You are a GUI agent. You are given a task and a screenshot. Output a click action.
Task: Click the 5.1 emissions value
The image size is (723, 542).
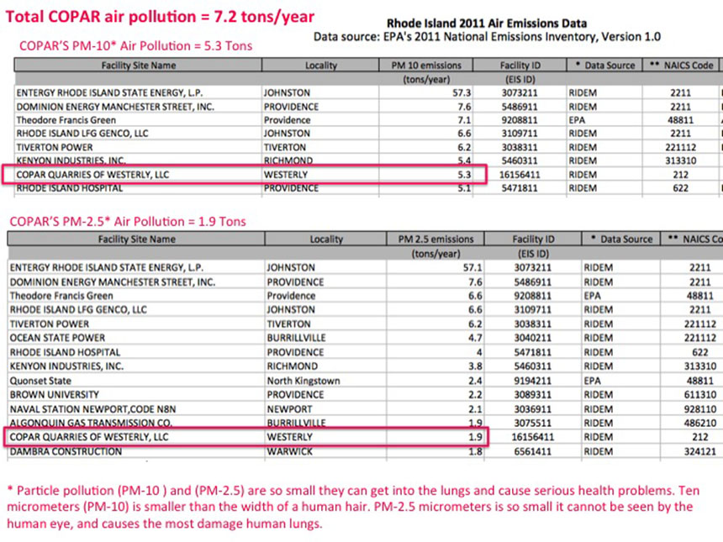(464, 188)
